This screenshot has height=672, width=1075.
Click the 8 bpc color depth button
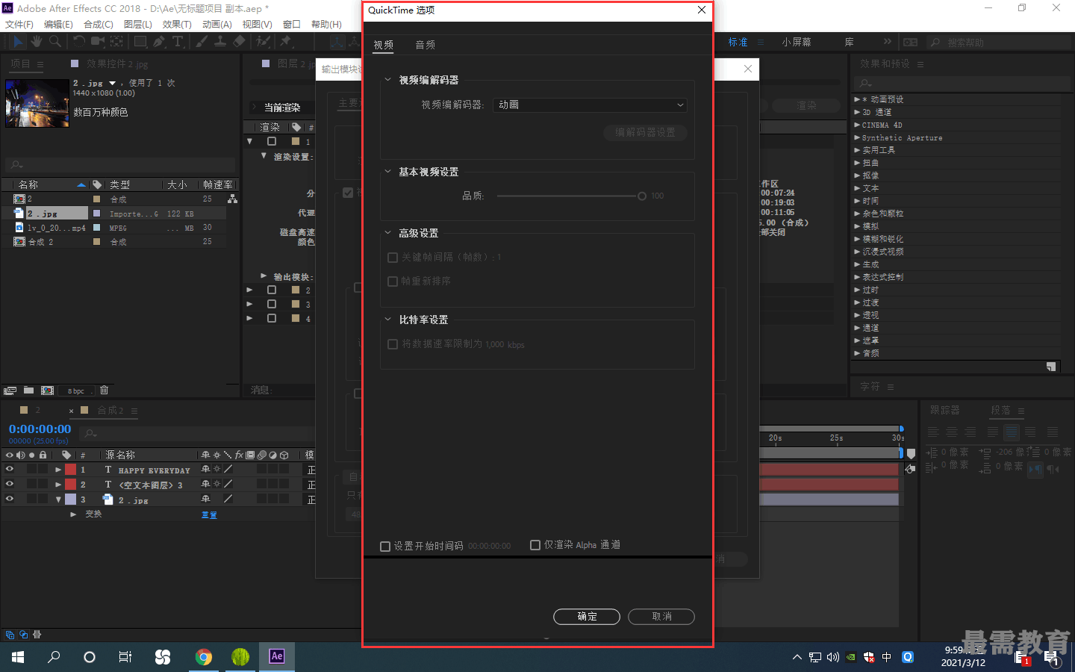[x=76, y=391]
